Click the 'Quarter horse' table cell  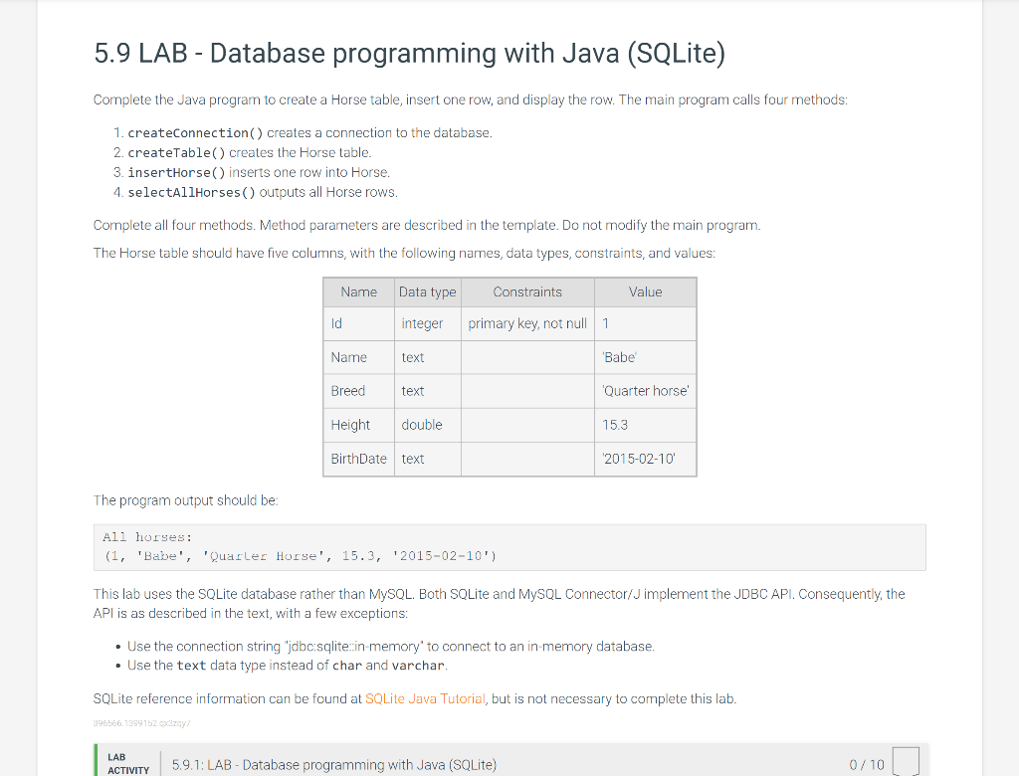coord(645,391)
